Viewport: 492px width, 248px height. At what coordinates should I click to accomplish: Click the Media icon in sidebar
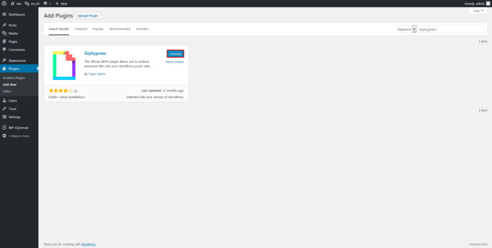(x=4, y=33)
